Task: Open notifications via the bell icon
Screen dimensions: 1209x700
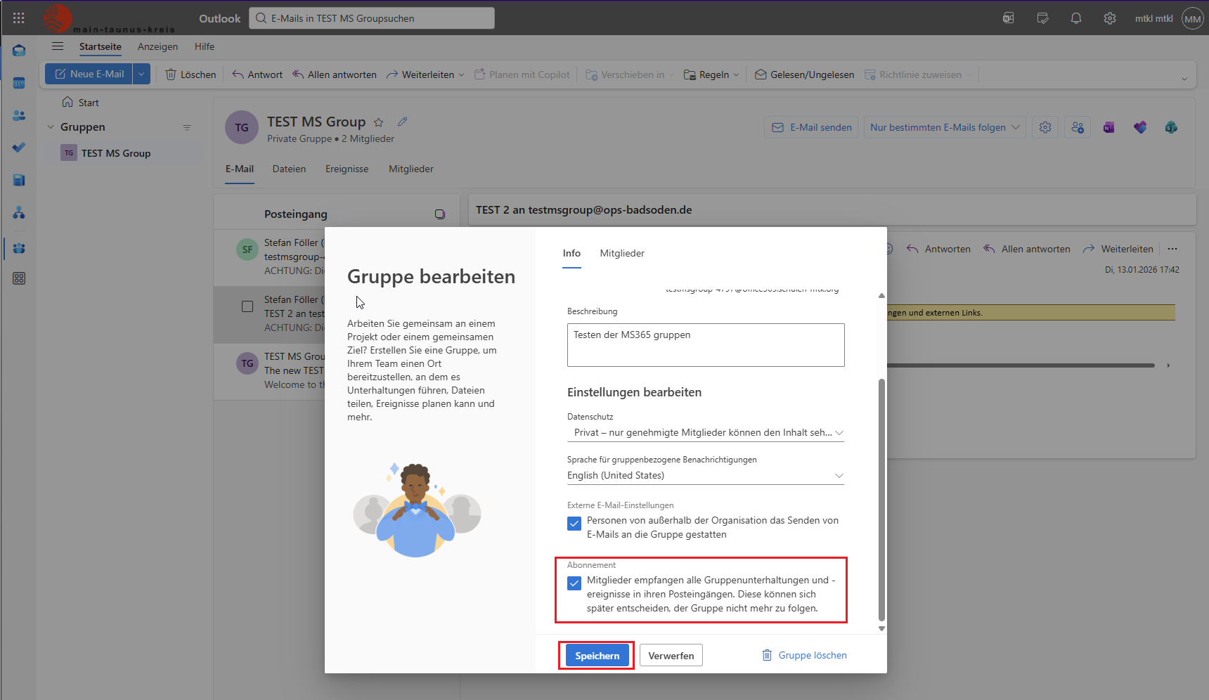Action: coord(1076,18)
